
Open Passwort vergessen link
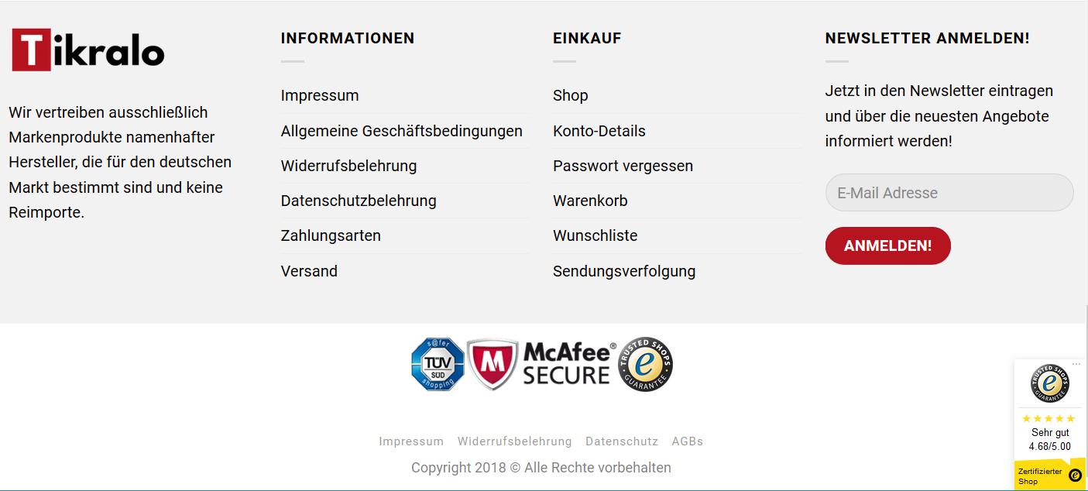coord(623,166)
